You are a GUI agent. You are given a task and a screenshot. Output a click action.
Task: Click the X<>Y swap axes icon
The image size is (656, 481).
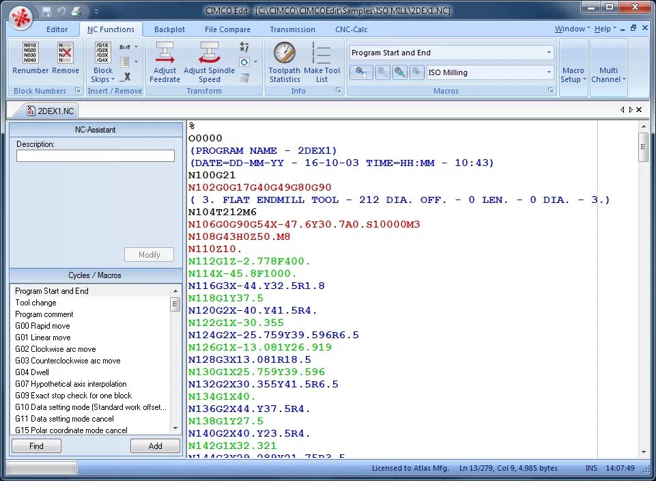point(125,47)
